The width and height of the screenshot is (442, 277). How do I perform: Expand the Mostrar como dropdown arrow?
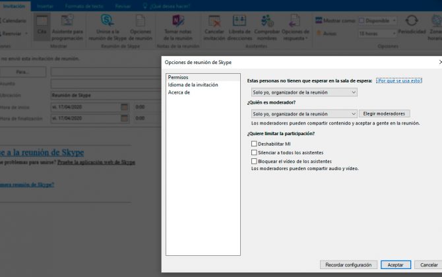point(394,20)
